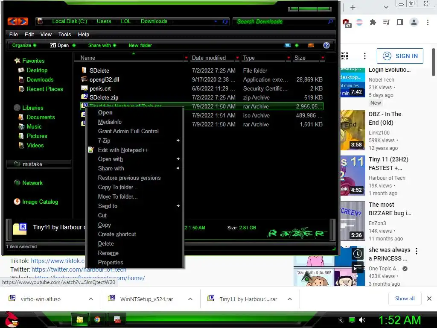Expand the 7-Zip submenu
The image size is (437, 328).
[178, 141]
